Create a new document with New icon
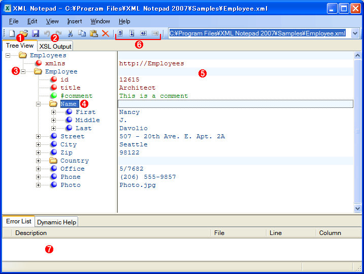The height and width of the screenshot is (274, 364). [12, 33]
